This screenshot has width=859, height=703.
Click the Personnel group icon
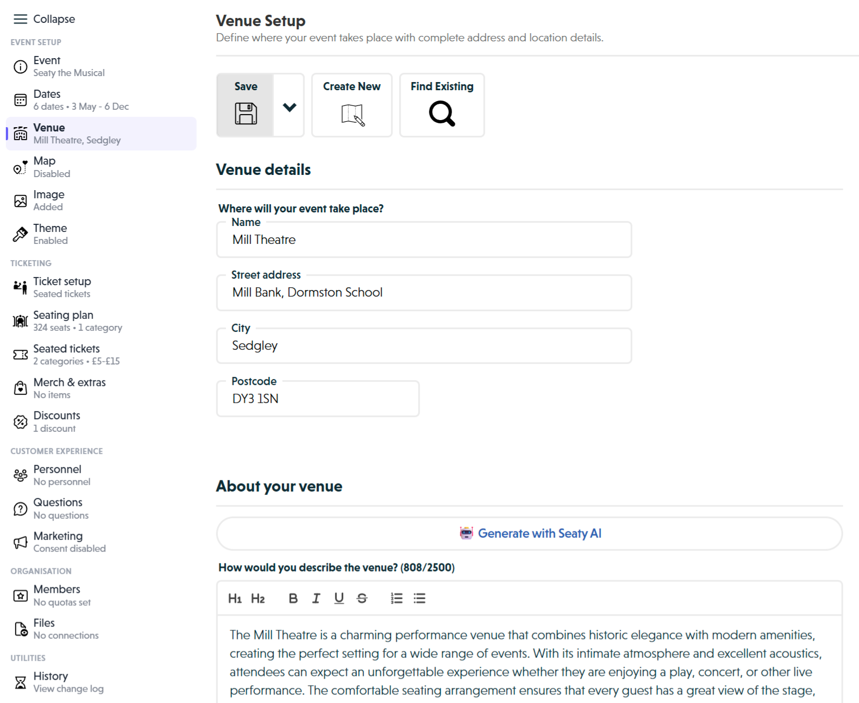click(20, 475)
